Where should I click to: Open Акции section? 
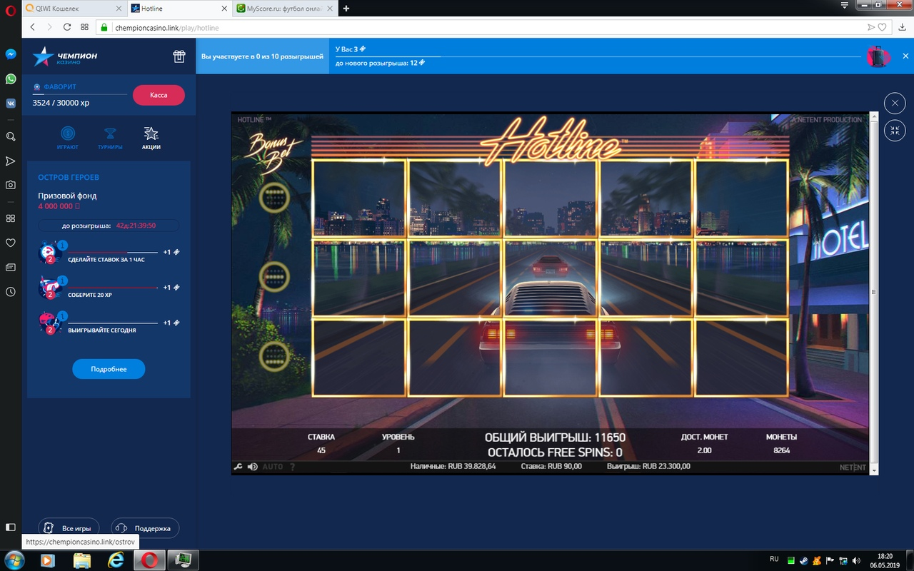pyautogui.click(x=151, y=138)
